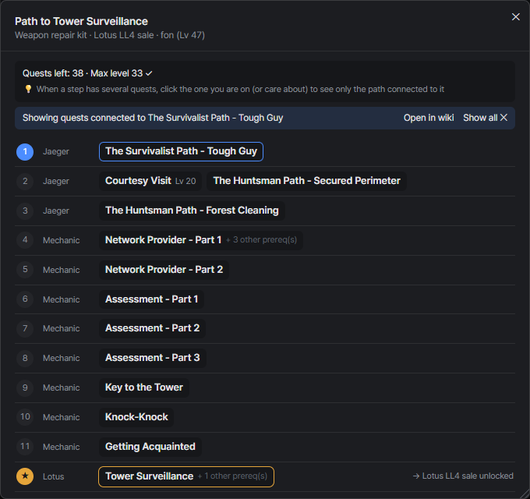
Task: Select Assessment - Part 3 quest
Action: click(x=153, y=358)
